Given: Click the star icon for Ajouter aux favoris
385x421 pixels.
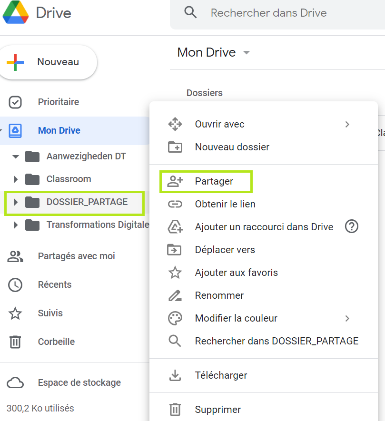Looking at the screenshot, I should tap(175, 273).
